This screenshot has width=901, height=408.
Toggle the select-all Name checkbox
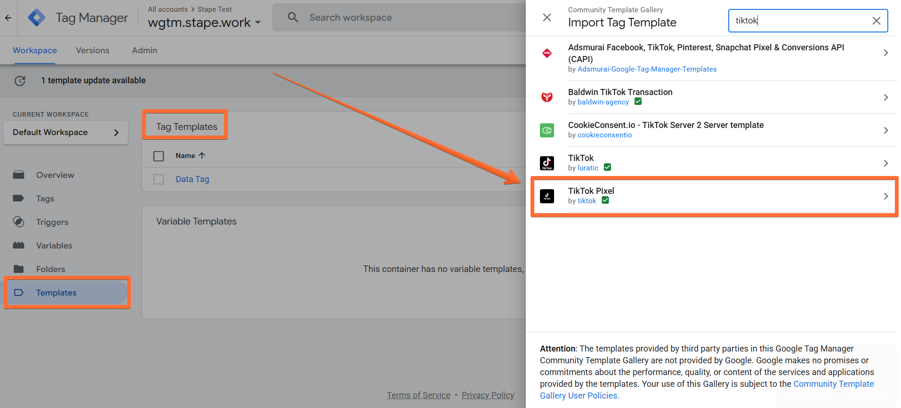point(159,156)
